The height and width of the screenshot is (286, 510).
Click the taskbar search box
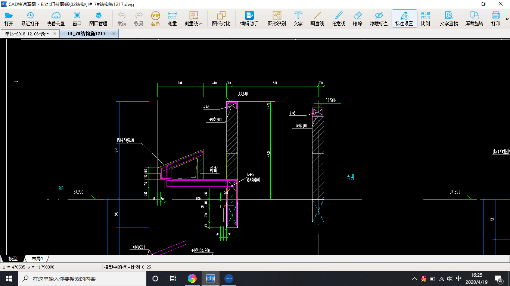(x=82, y=279)
